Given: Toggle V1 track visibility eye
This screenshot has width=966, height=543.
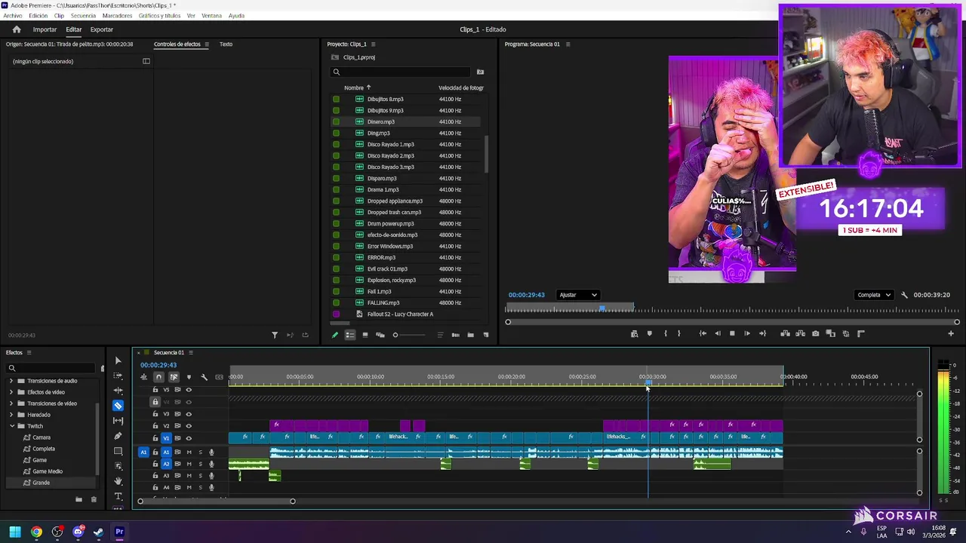Looking at the screenshot, I should pos(189,438).
